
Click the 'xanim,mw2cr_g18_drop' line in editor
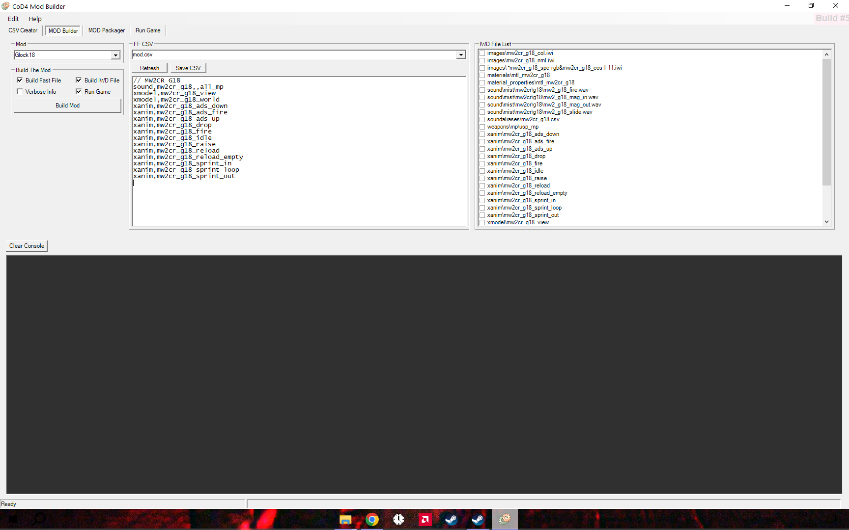[x=172, y=125]
